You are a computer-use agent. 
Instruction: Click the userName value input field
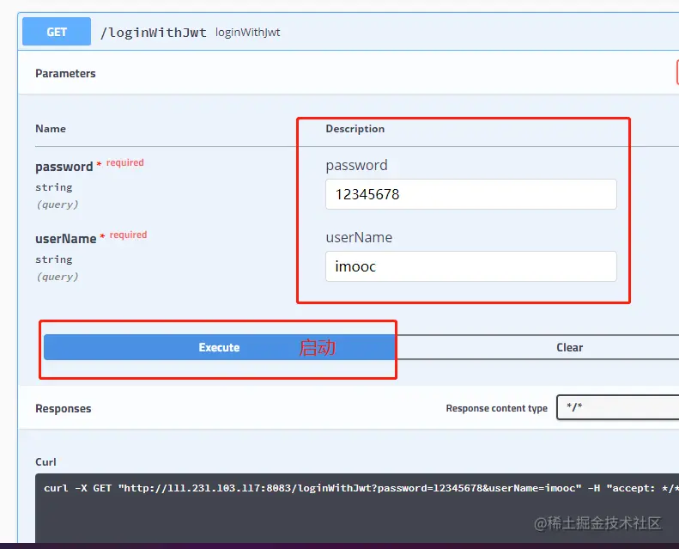pyautogui.click(x=471, y=266)
